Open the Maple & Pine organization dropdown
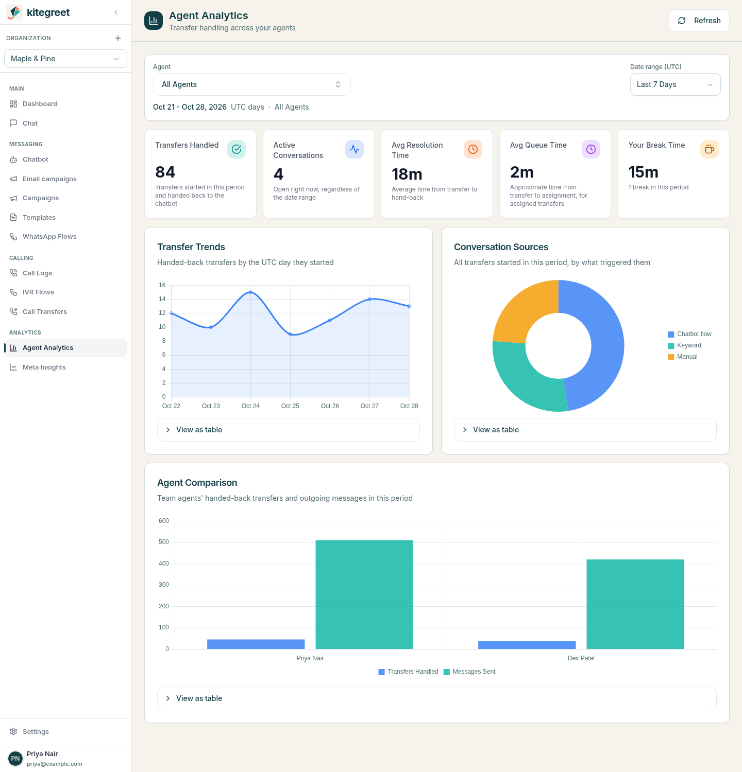The height and width of the screenshot is (772, 742). (x=65, y=59)
